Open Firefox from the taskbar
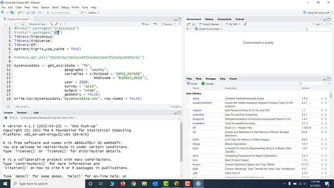The width and height of the screenshot is (334, 188). (x=123, y=183)
